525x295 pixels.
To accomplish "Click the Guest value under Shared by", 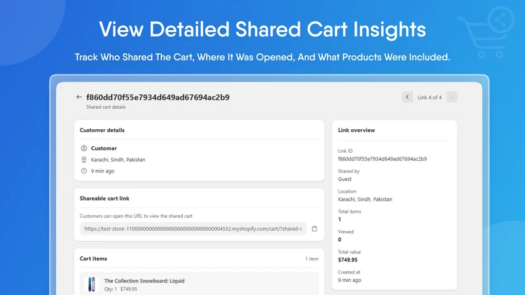I will (x=345, y=179).
